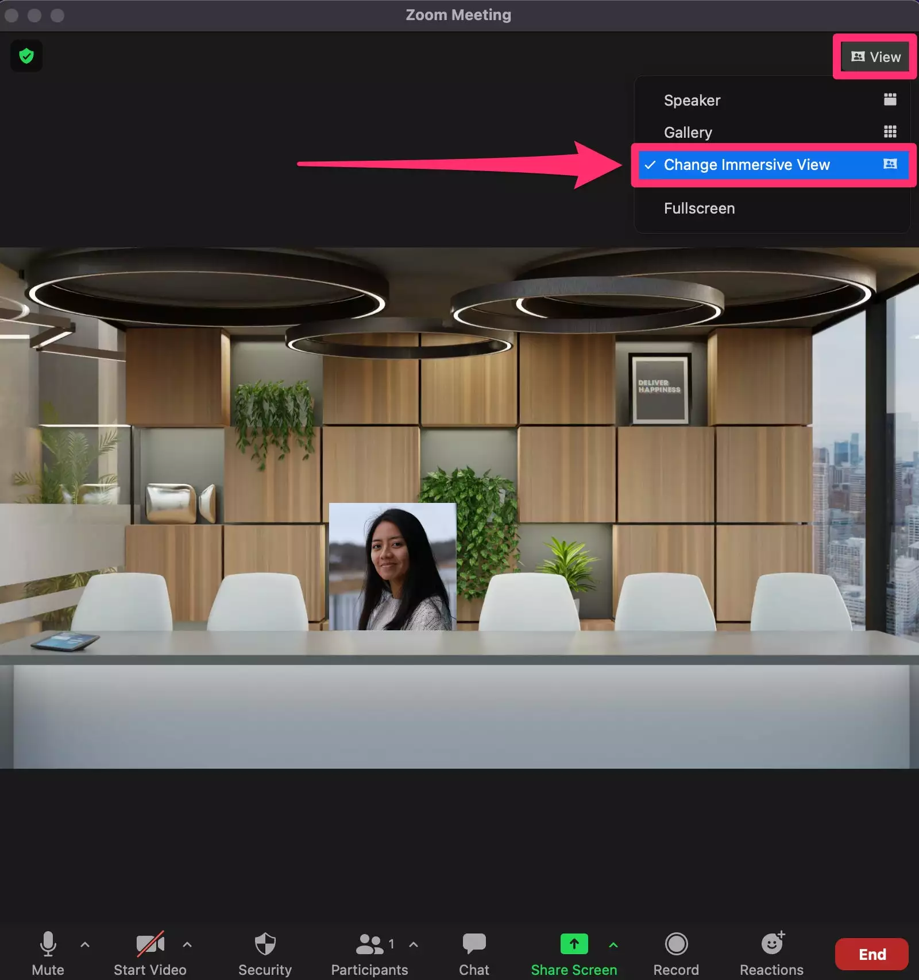Click the green encryption shield icon
The width and height of the screenshot is (919, 980).
(26, 56)
